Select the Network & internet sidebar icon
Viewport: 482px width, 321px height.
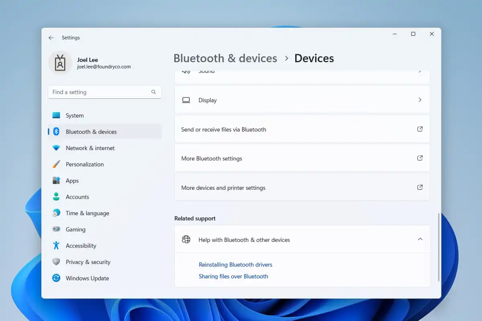pos(56,148)
